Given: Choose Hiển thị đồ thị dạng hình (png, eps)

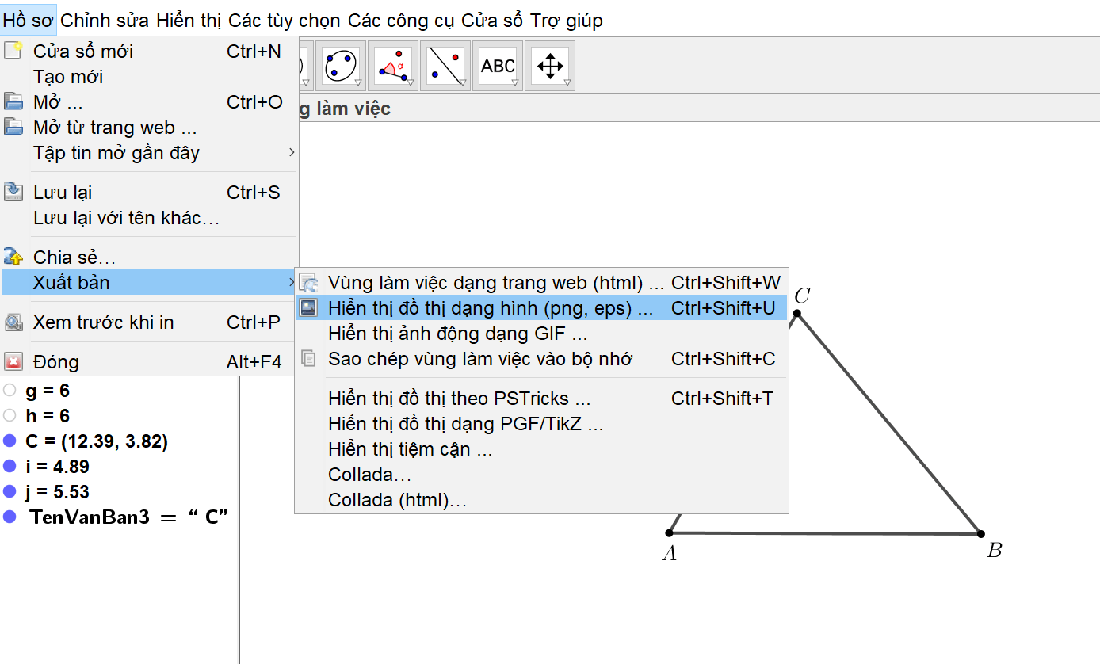Looking at the screenshot, I should click(542, 308).
